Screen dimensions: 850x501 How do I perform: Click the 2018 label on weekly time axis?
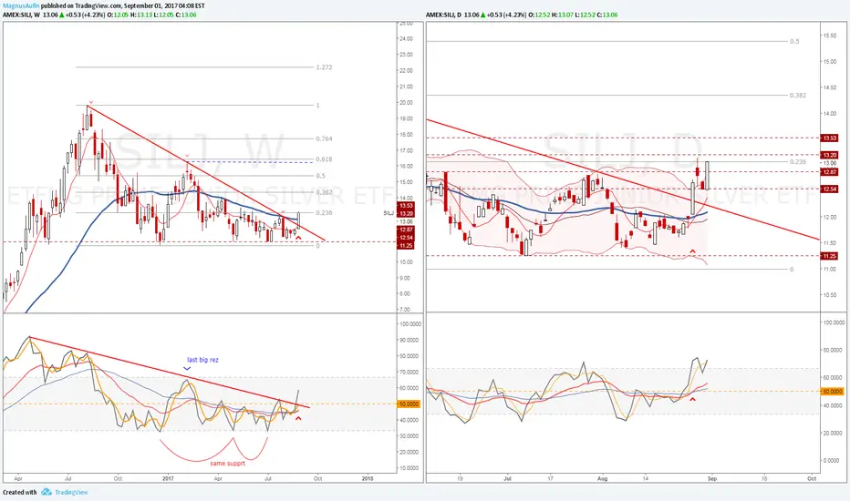tap(368, 478)
